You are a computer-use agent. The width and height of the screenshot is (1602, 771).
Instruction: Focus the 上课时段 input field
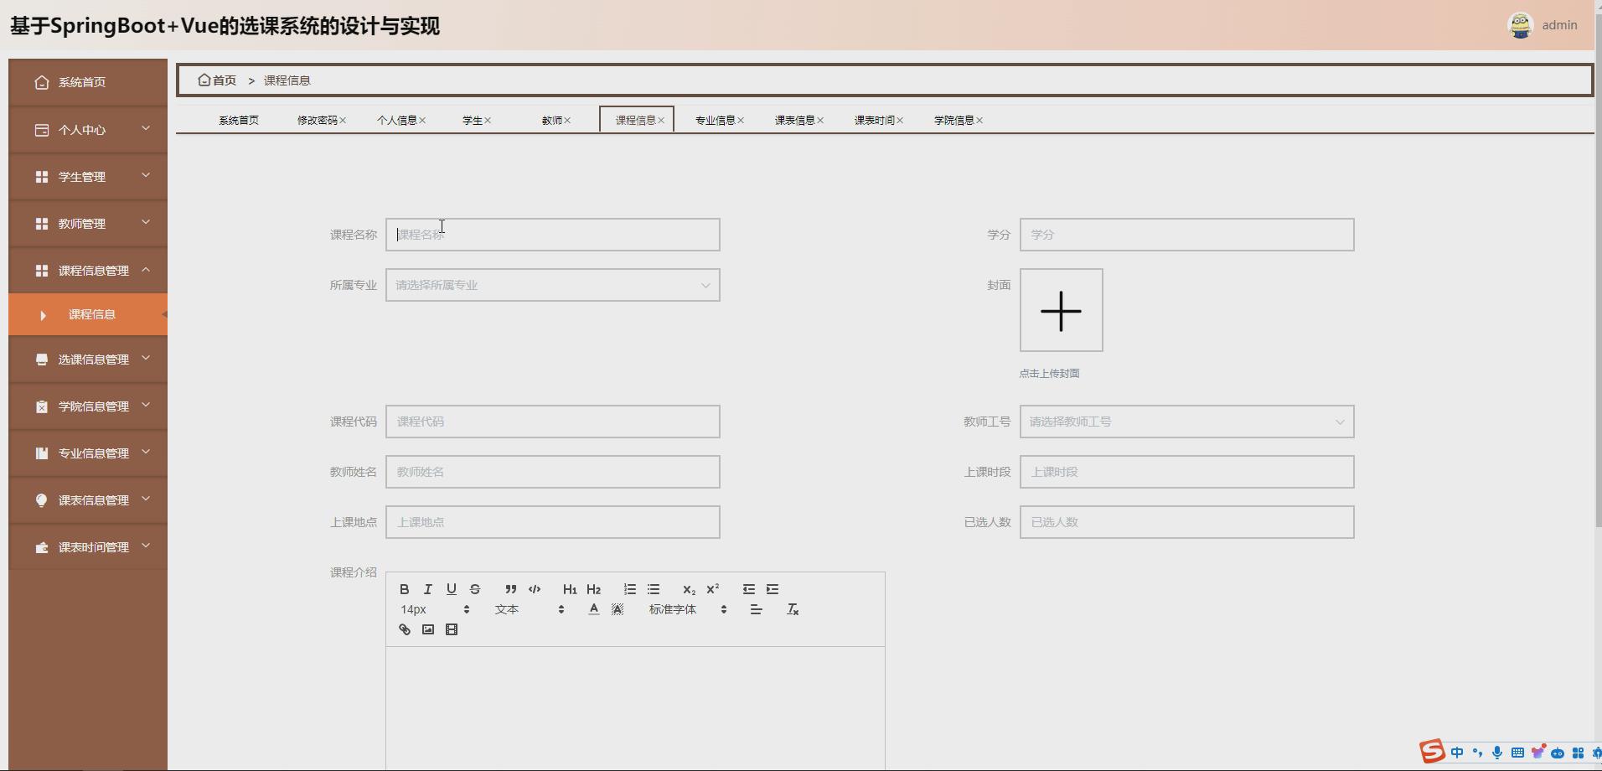pos(1187,472)
